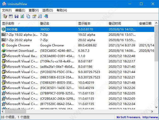The height and width of the screenshot is (120, 159).
Task: Sort by the 显示名称 column header
Action: pyautogui.click(x=20, y=24)
